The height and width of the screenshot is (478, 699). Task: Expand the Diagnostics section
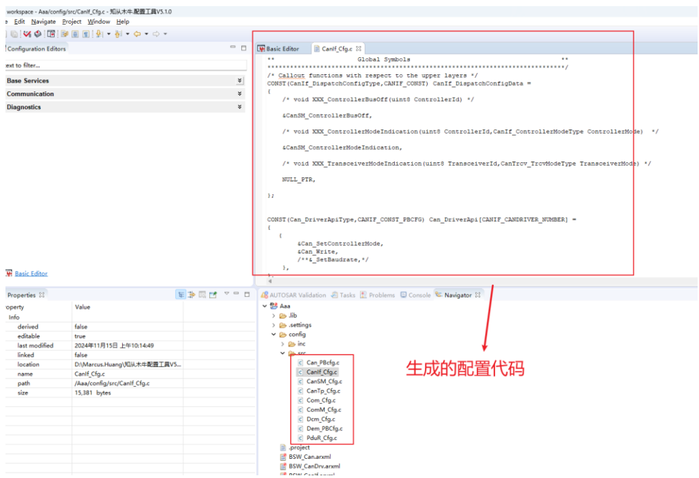pos(239,107)
